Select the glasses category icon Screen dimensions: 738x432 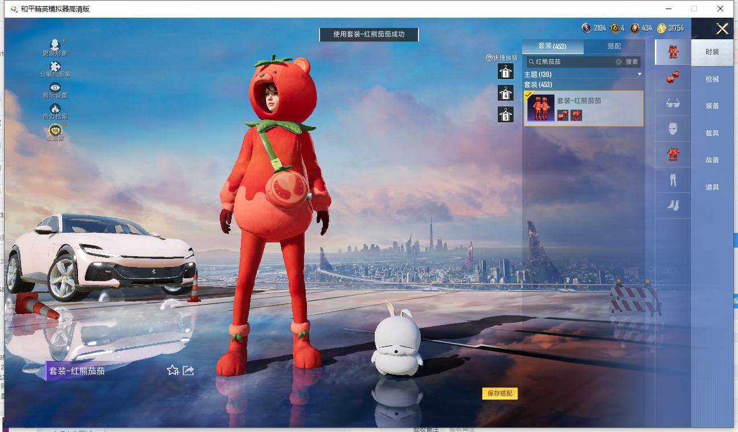tap(673, 103)
